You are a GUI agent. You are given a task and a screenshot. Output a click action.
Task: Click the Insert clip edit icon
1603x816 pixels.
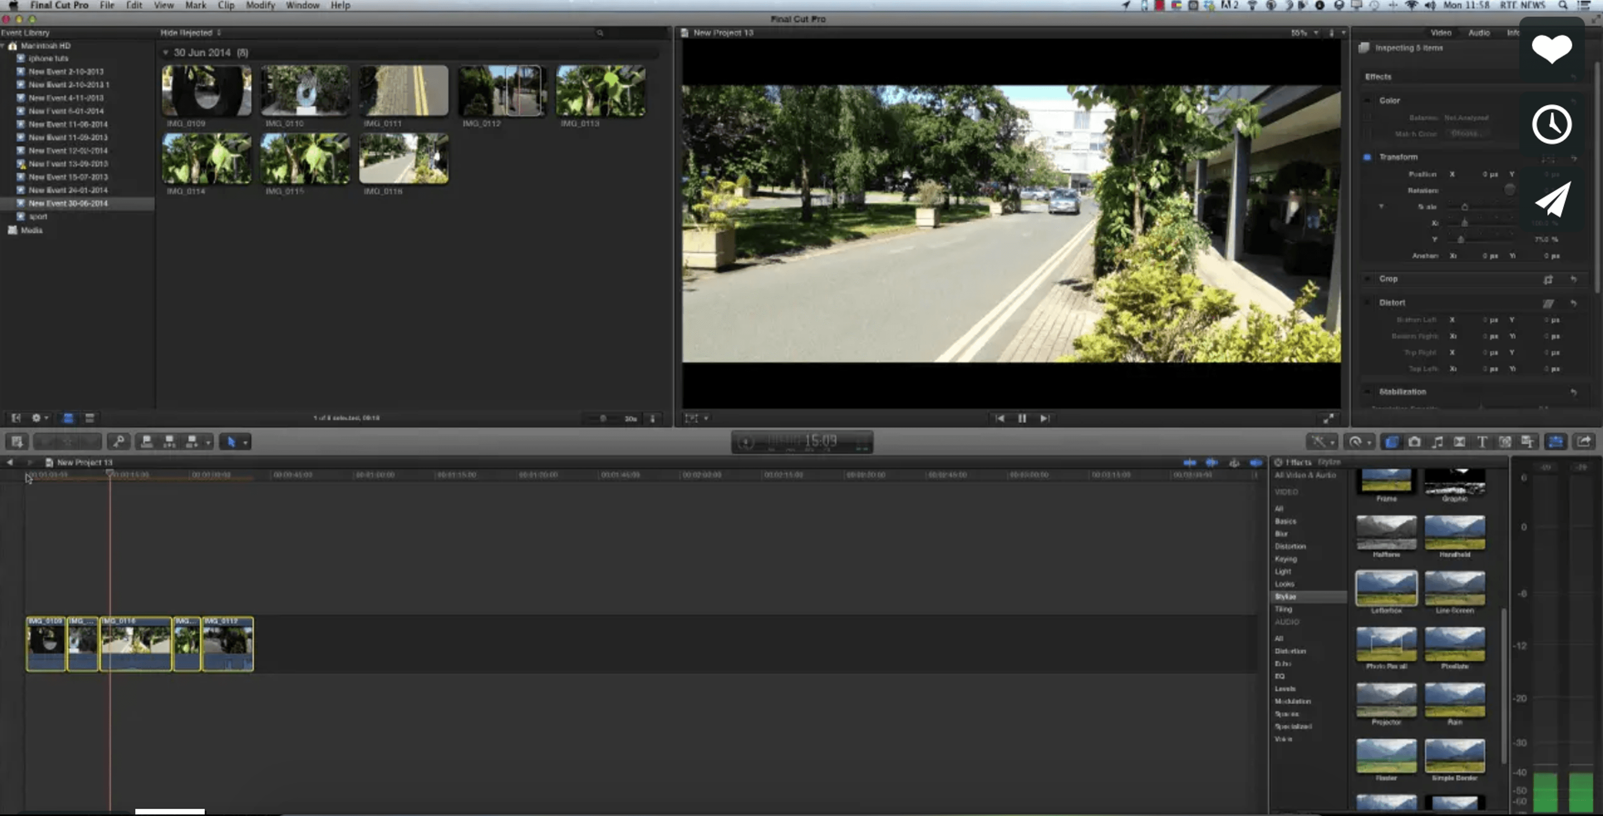point(169,441)
